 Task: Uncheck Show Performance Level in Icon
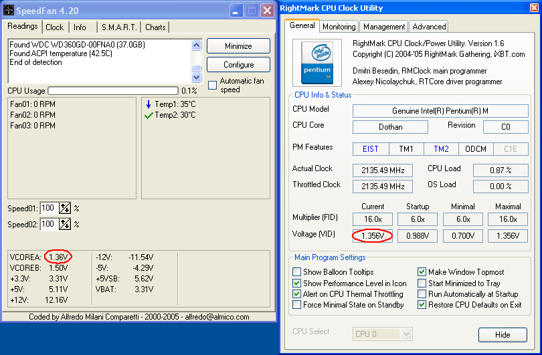click(x=296, y=283)
